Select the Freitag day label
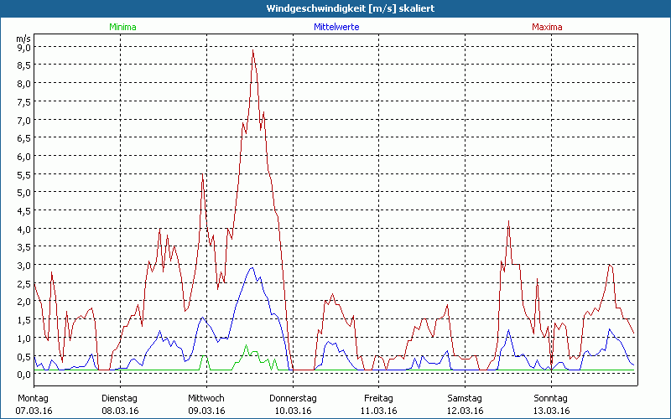The image size is (671, 419). click(x=378, y=398)
